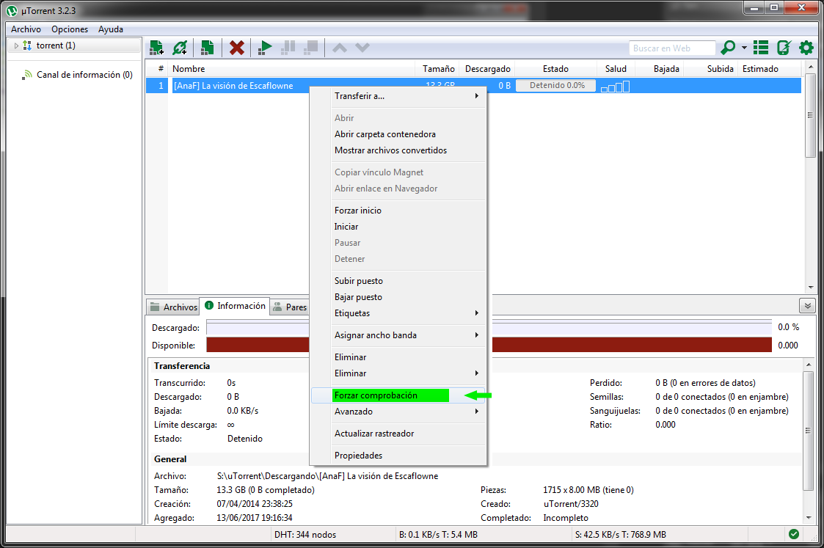Toggle the detailed info view icon

(x=761, y=47)
